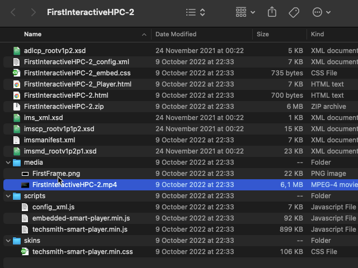Select the file name FirstInteractiveHPC-2_embed.css
The width and height of the screenshot is (358, 268).
point(77,73)
